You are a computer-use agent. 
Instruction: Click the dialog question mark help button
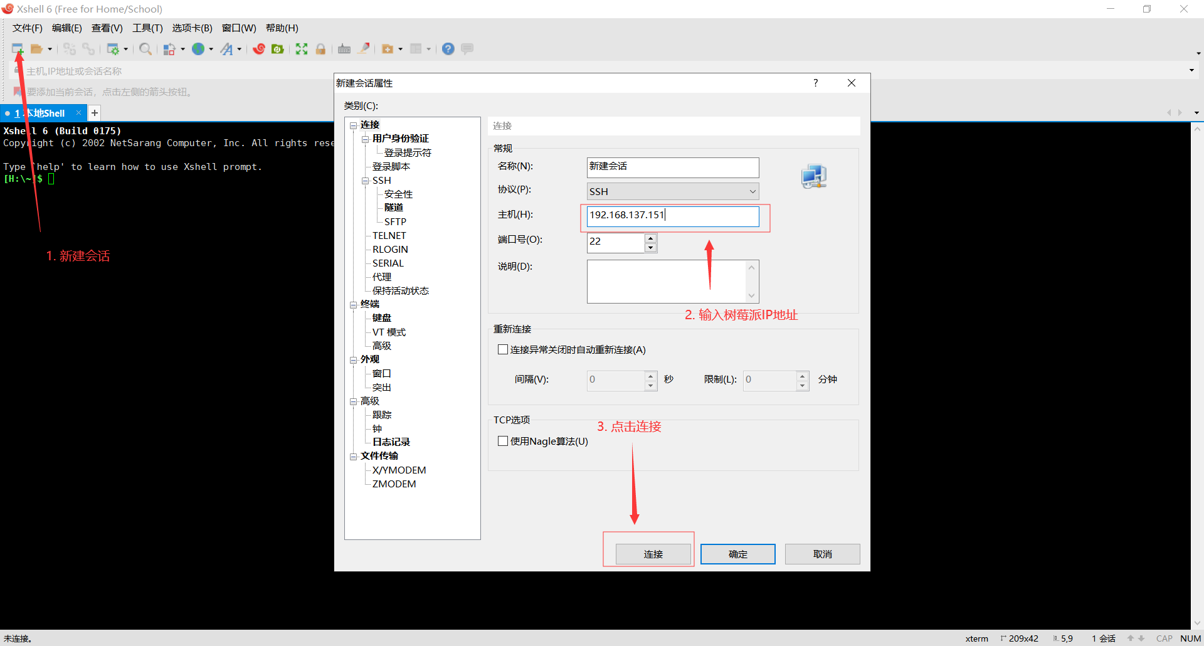[815, 83]
